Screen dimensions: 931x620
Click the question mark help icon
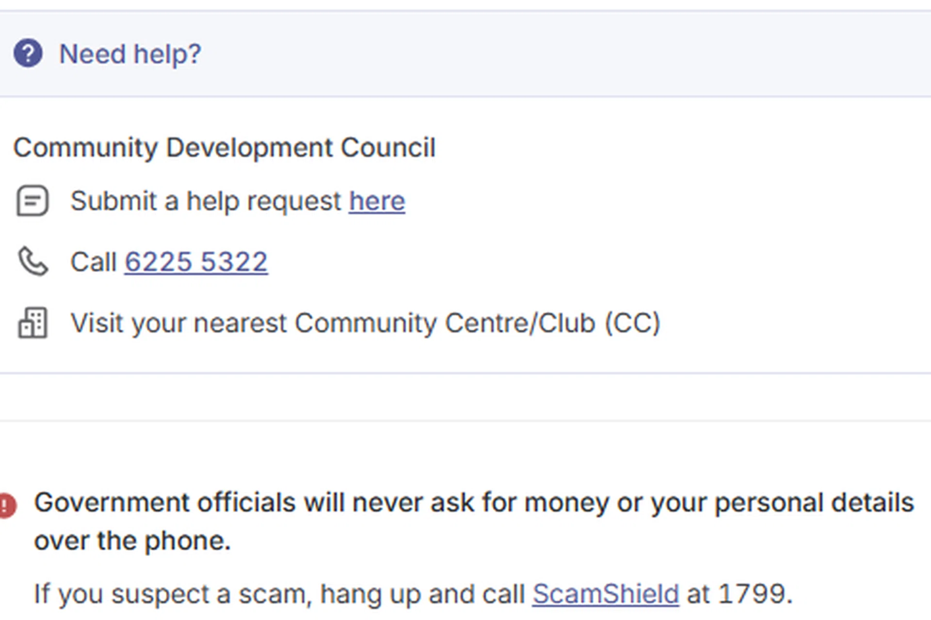tap(28, 53)
